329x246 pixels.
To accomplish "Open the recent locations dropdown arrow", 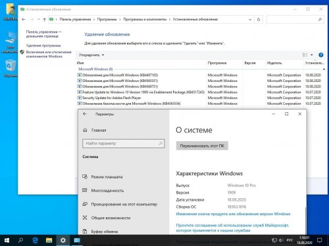I will tap(38, 20).
